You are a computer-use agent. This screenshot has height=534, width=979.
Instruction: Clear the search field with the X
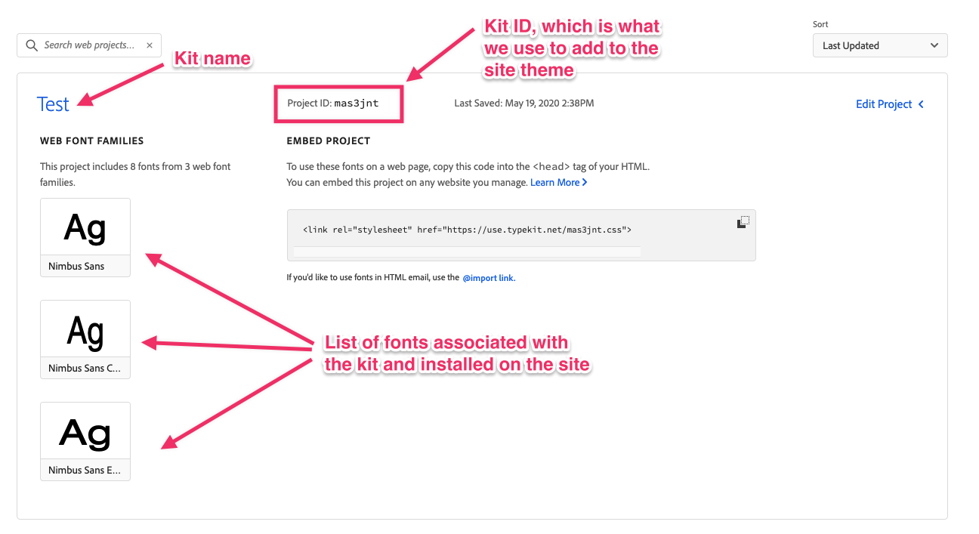150,45
